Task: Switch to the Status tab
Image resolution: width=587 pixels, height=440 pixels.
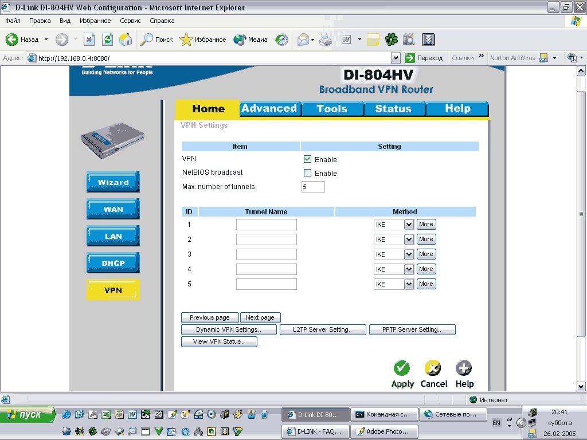Action: tap(394, 108)
